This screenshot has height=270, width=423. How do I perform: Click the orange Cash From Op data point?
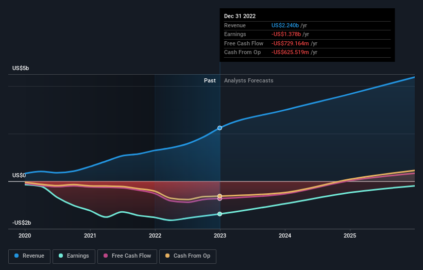pos(220,196)
